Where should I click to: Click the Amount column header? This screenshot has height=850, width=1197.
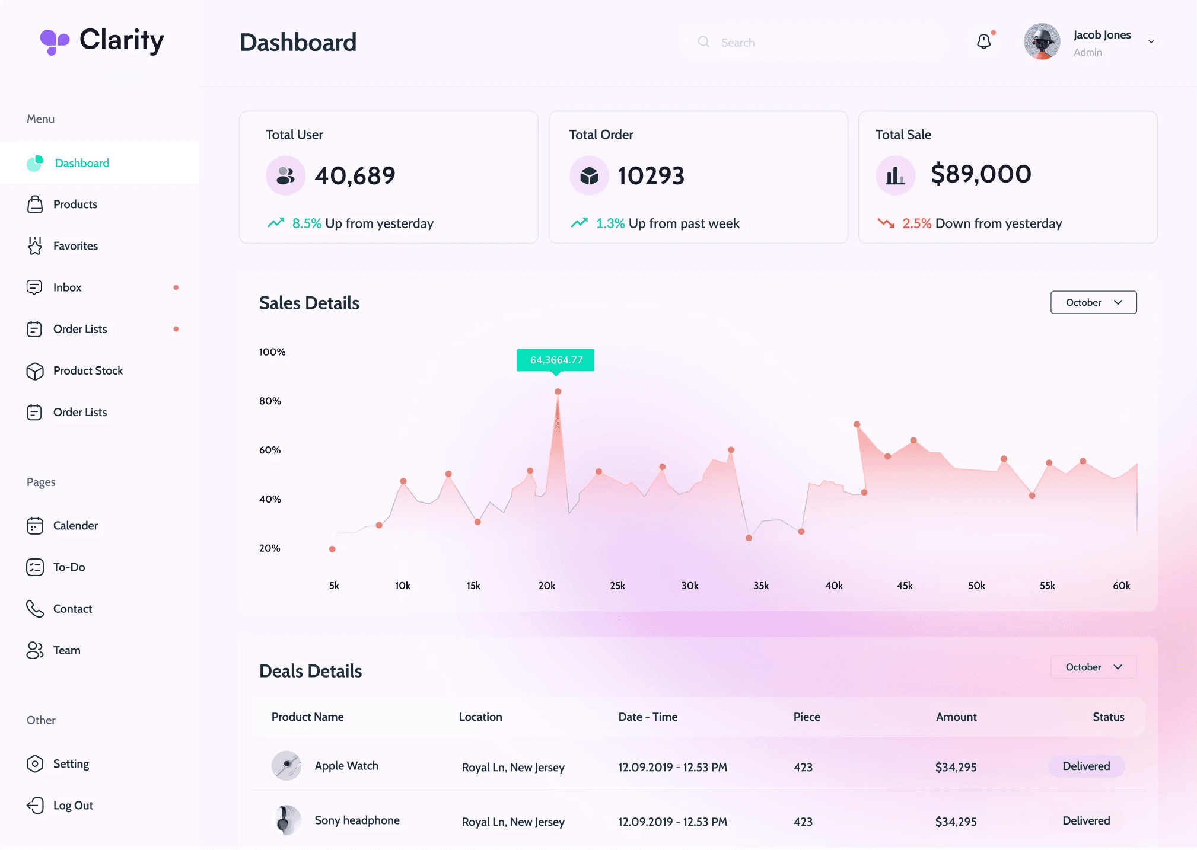956,717
